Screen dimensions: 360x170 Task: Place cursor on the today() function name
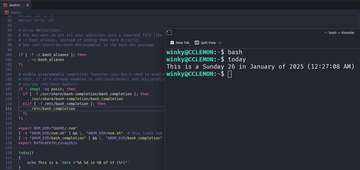click(24, 153)
